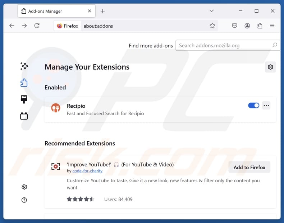Click the Firefox logo identity icon
Image resolution: width=284 pixels, height=223 pixels.
click(x=59, y=26)
